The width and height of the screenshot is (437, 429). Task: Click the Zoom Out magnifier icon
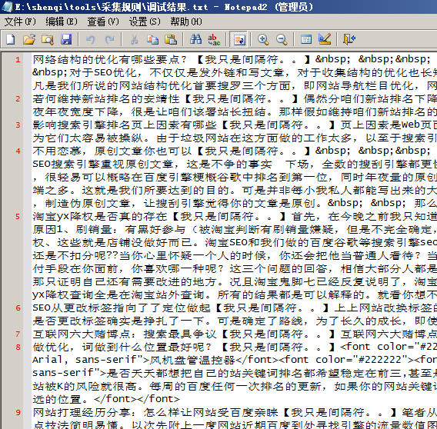coord(282,39)
